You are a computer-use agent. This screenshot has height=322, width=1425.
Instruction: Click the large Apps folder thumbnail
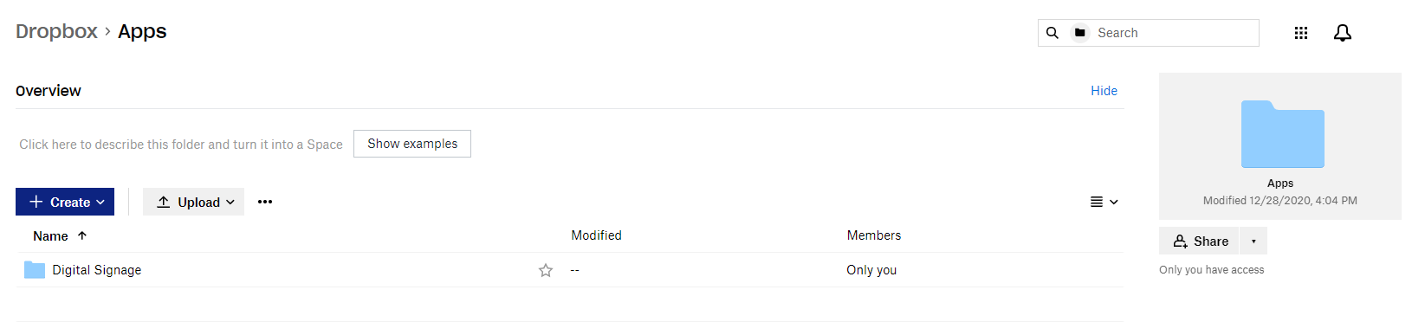click(1282, 134)
